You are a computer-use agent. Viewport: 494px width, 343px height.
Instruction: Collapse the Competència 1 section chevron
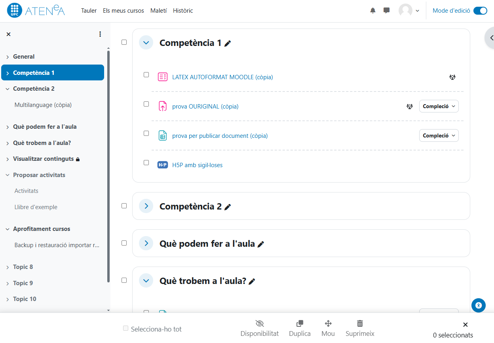pyautogui.click(x=146, y=42)
